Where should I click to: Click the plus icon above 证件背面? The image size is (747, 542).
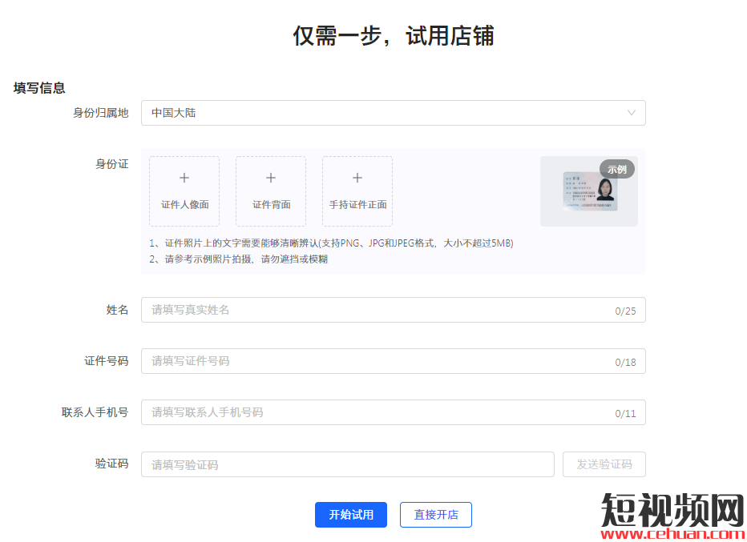[x=271, y=178]
